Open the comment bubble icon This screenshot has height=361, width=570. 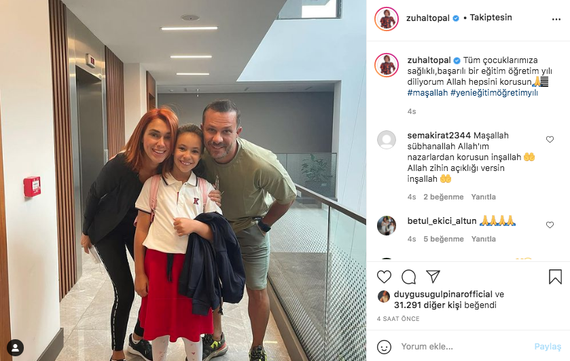[x=408, y=277]
